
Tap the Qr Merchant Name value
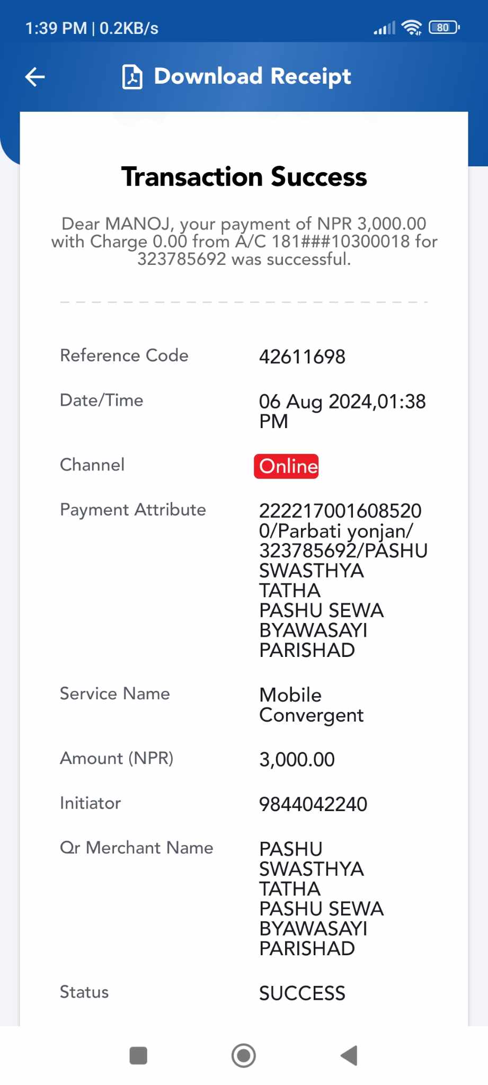click(321, 899)
